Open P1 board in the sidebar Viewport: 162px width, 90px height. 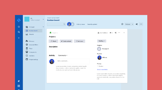tap(32, 27)
